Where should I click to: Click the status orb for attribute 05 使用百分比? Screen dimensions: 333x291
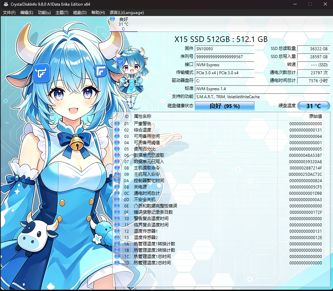pos(117,149)
